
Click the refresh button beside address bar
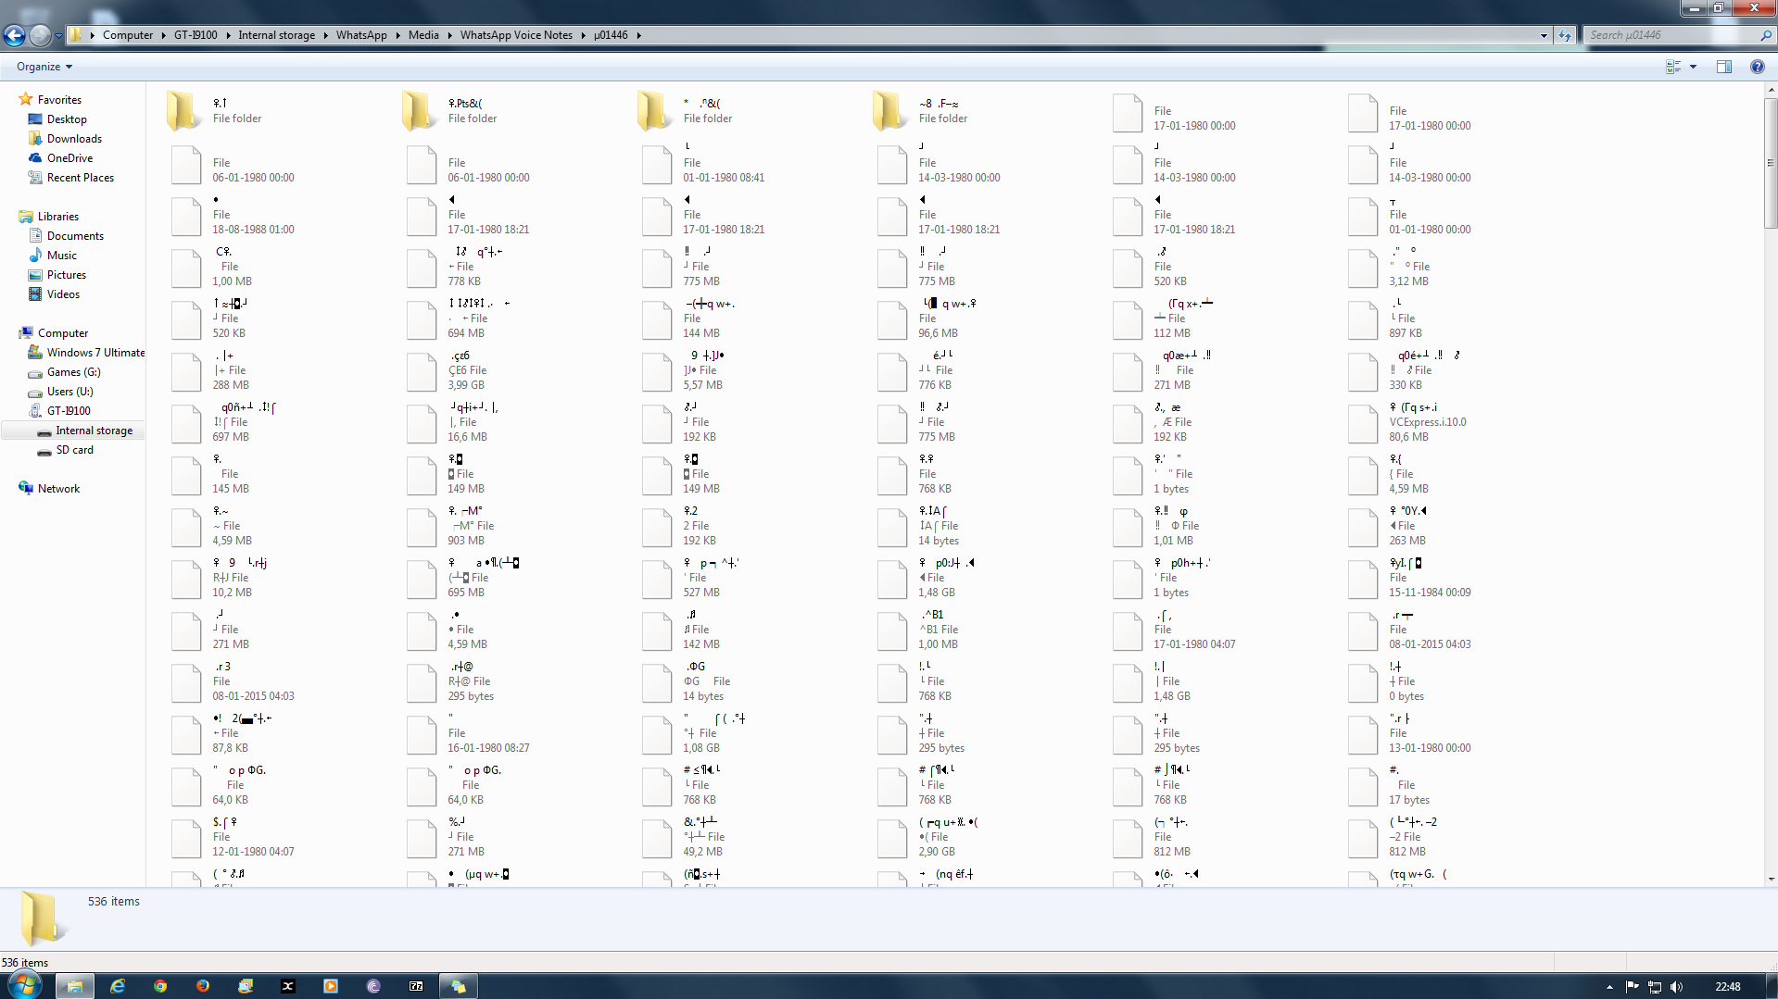click(1565, 35)
